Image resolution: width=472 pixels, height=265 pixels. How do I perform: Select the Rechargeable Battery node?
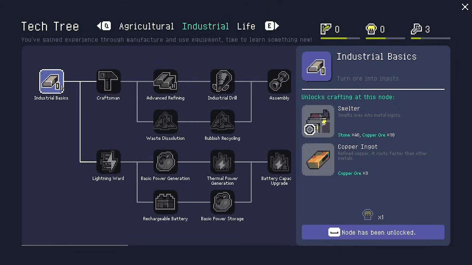click(x=165, y=202)
